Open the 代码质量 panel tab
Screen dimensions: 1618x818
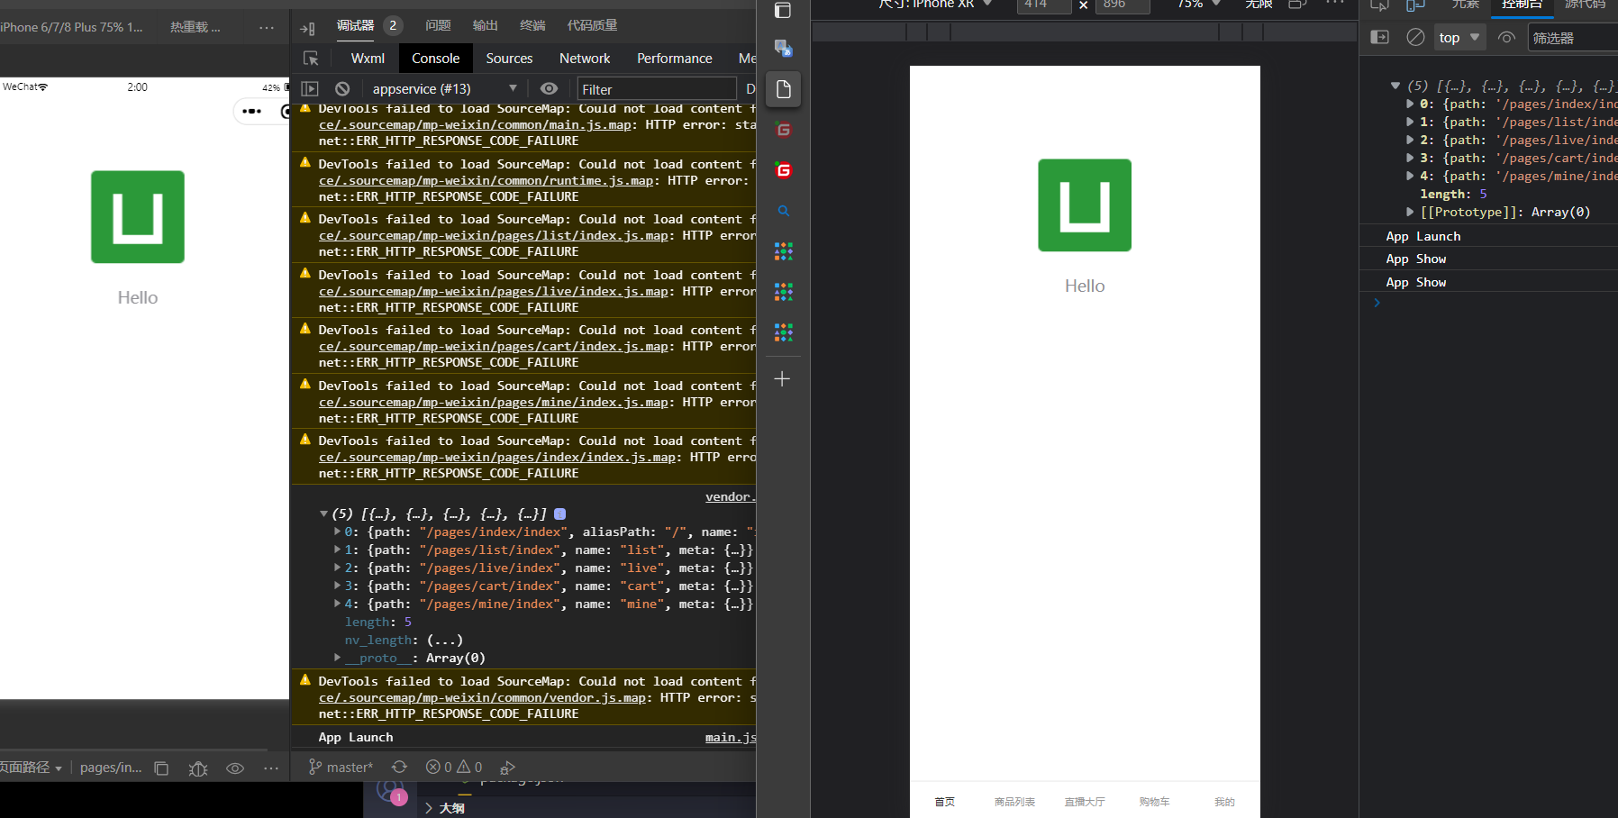(x=592, y=25)
